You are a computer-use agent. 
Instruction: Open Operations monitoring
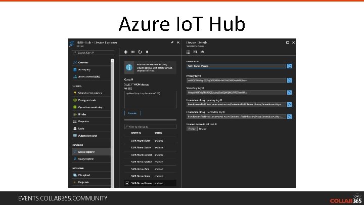(x=91, y=107)
